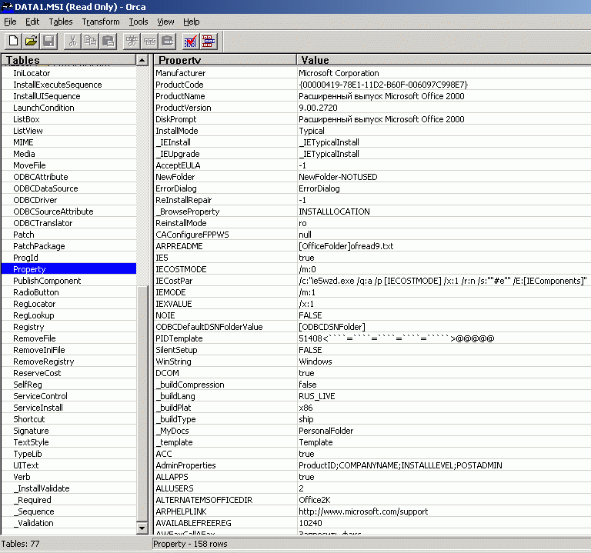
Task: Click the Validate icon with red checkmark
Action: coord(191,41)
